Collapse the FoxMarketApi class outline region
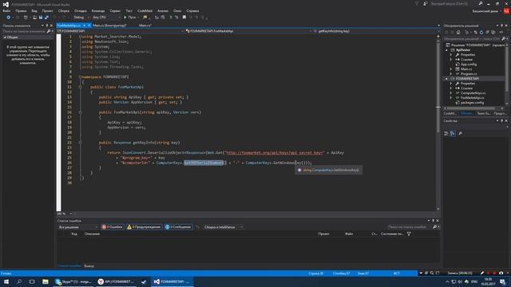 (x=80, y=87)
